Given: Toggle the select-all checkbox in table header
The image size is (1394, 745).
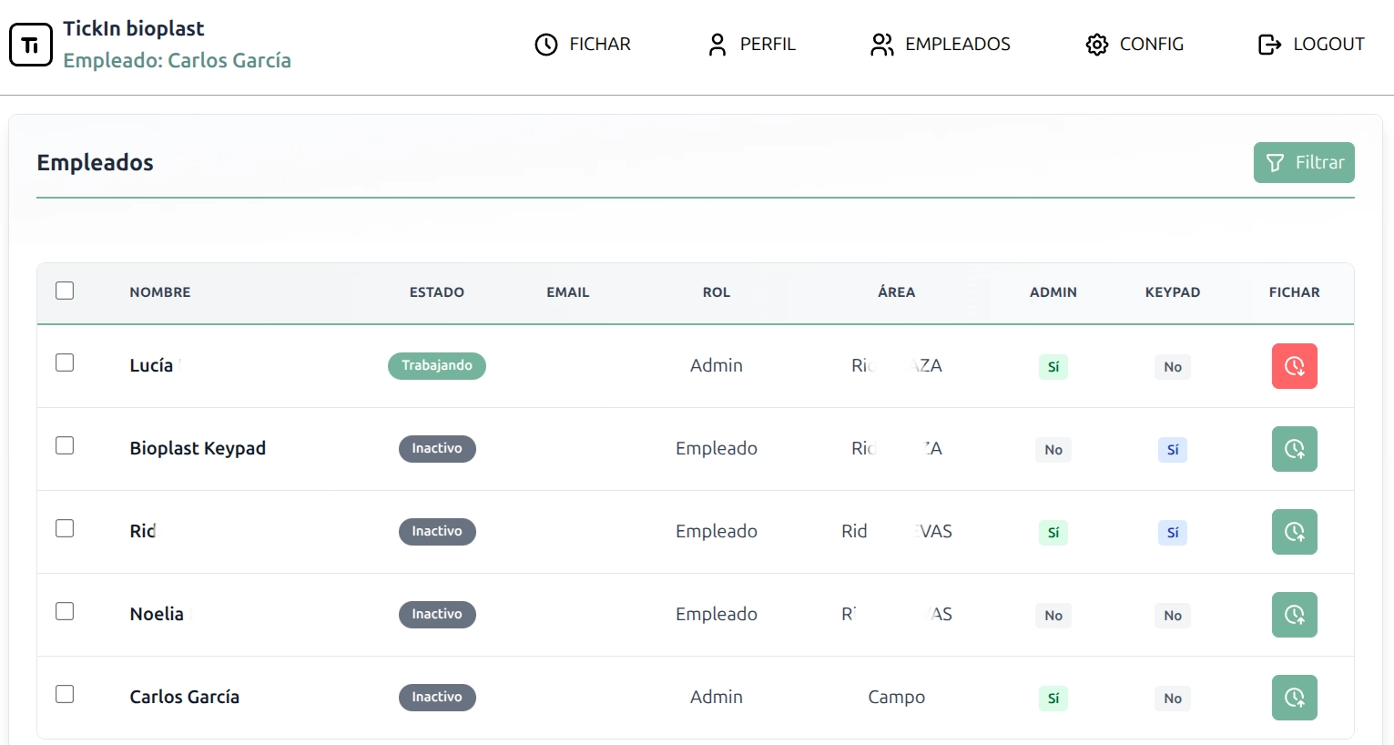Looking at the screenshot, I should tap(65, 291).
